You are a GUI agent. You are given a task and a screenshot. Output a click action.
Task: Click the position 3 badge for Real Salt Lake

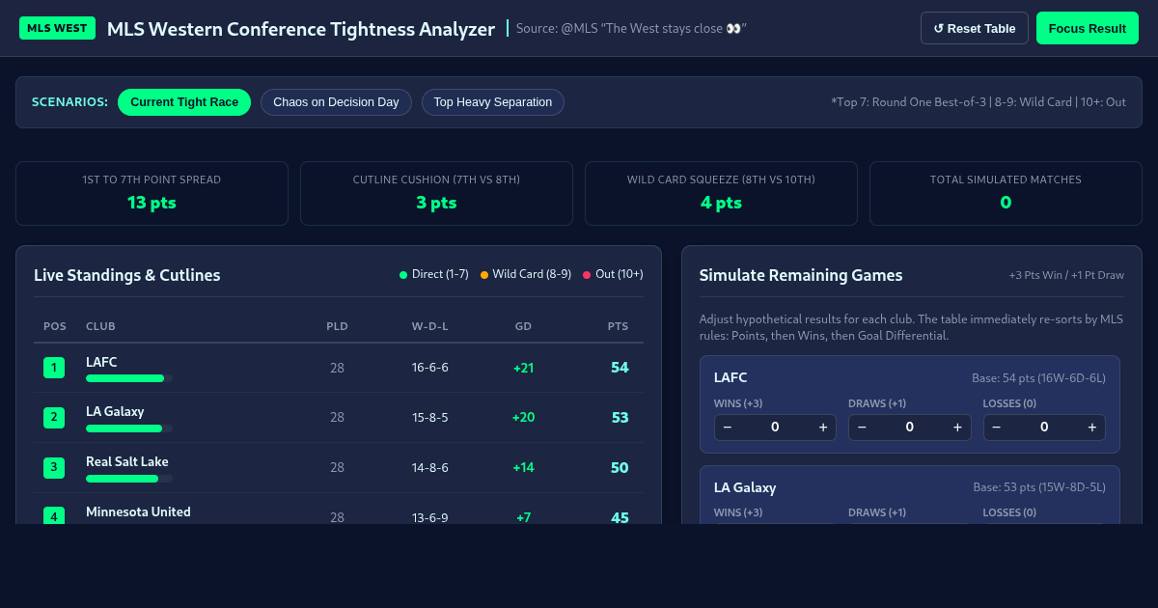point(54,468)
